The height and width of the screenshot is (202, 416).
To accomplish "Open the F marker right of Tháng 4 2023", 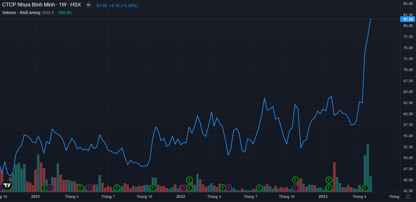I will click(365, 188).
